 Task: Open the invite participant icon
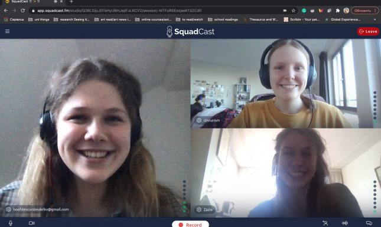(325, 223)
